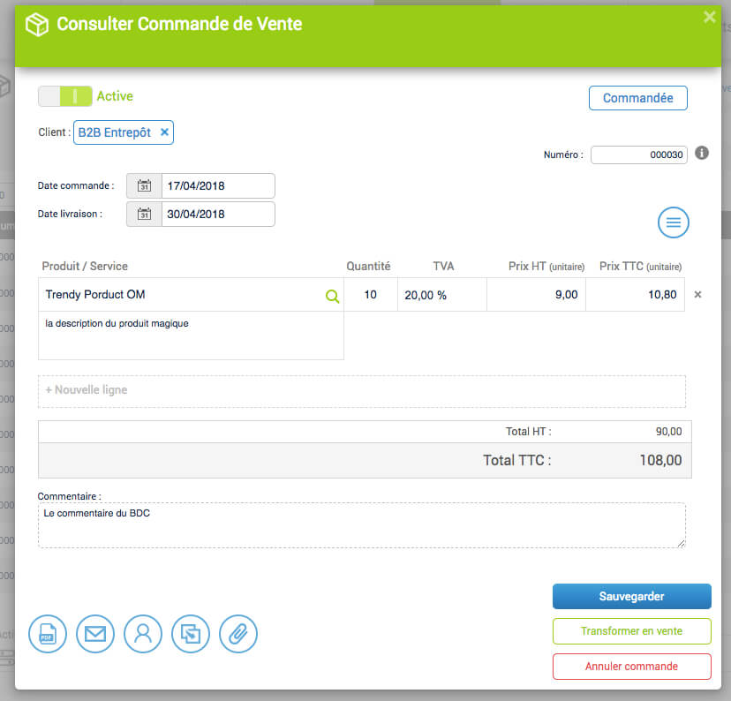Viewport: 731px width, 701px height.
Task: Open the PDF export icon
Action: pos(47,634)
